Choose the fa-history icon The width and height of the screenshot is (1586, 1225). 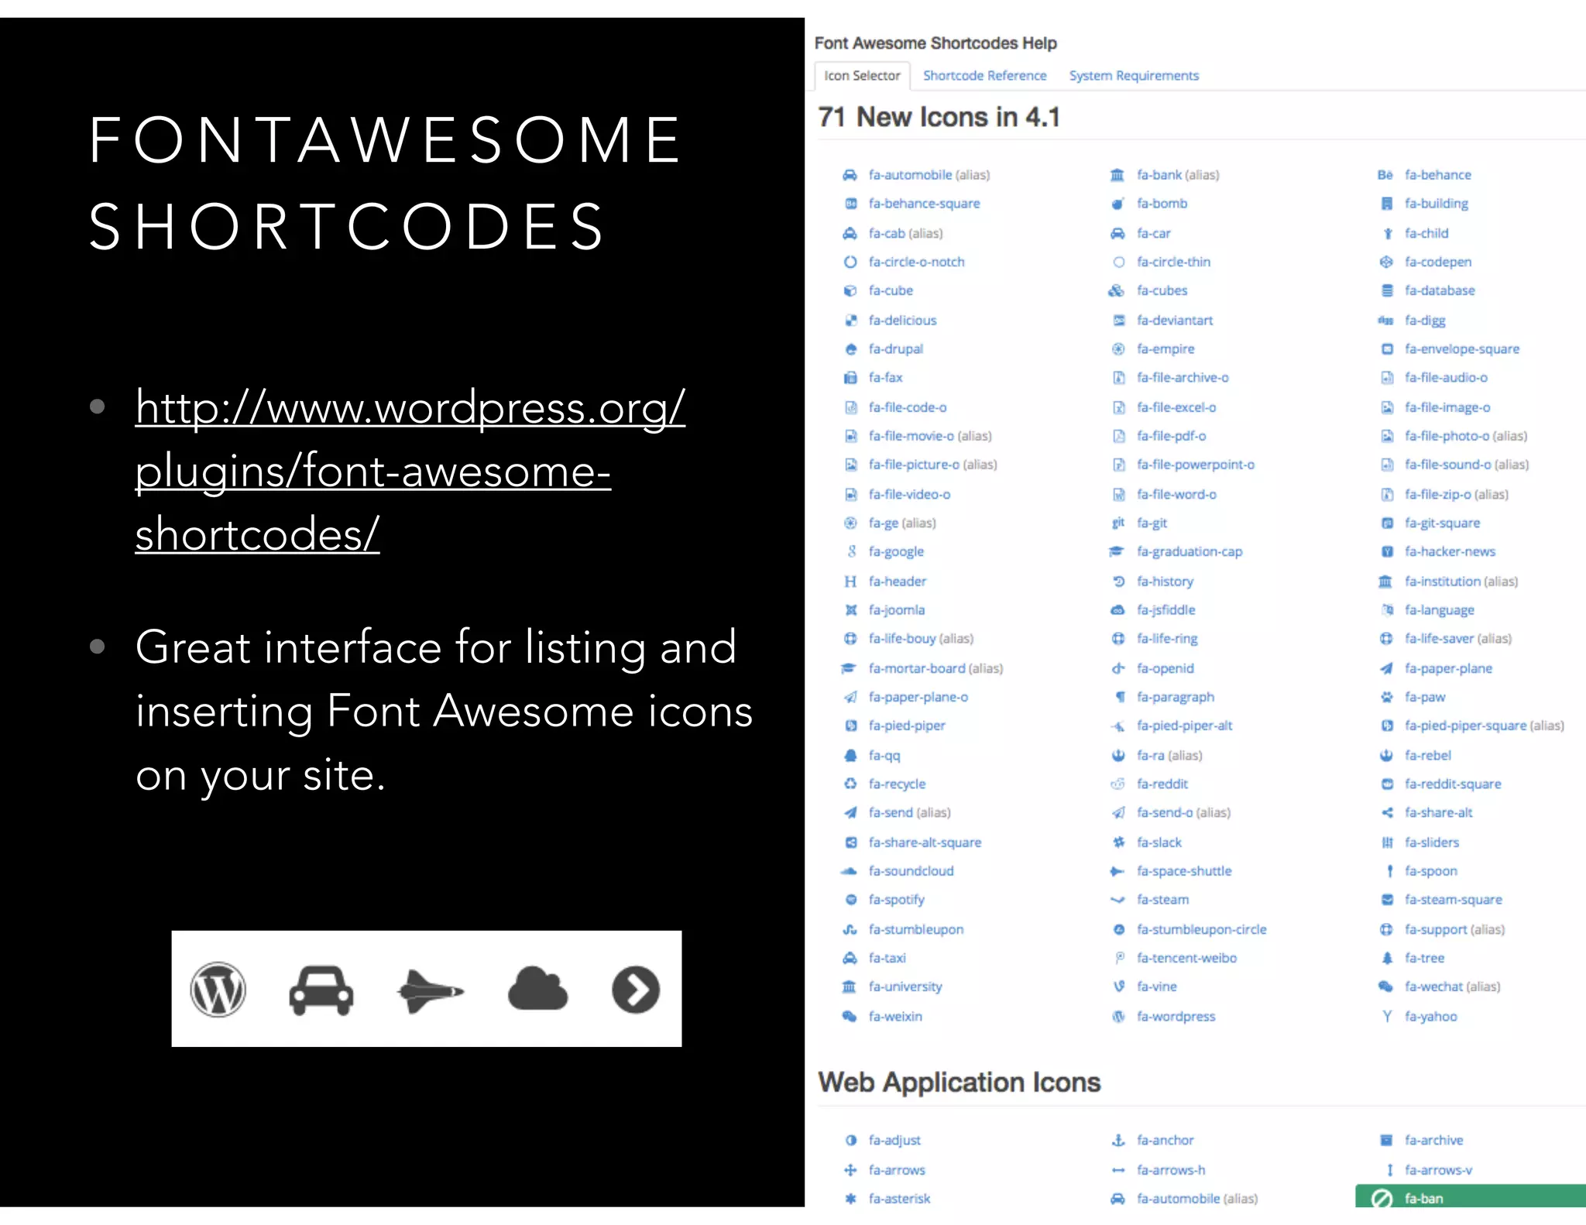click(1118, 582)
